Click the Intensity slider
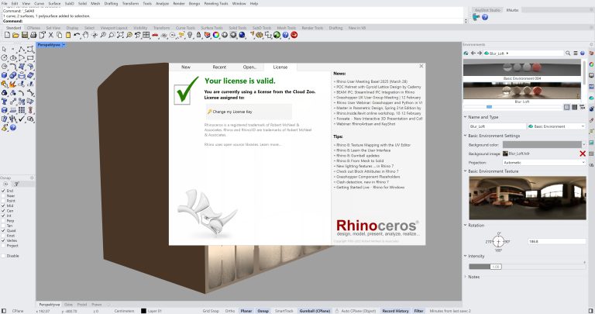The image size is (595, 314). (x=527, y=266)
